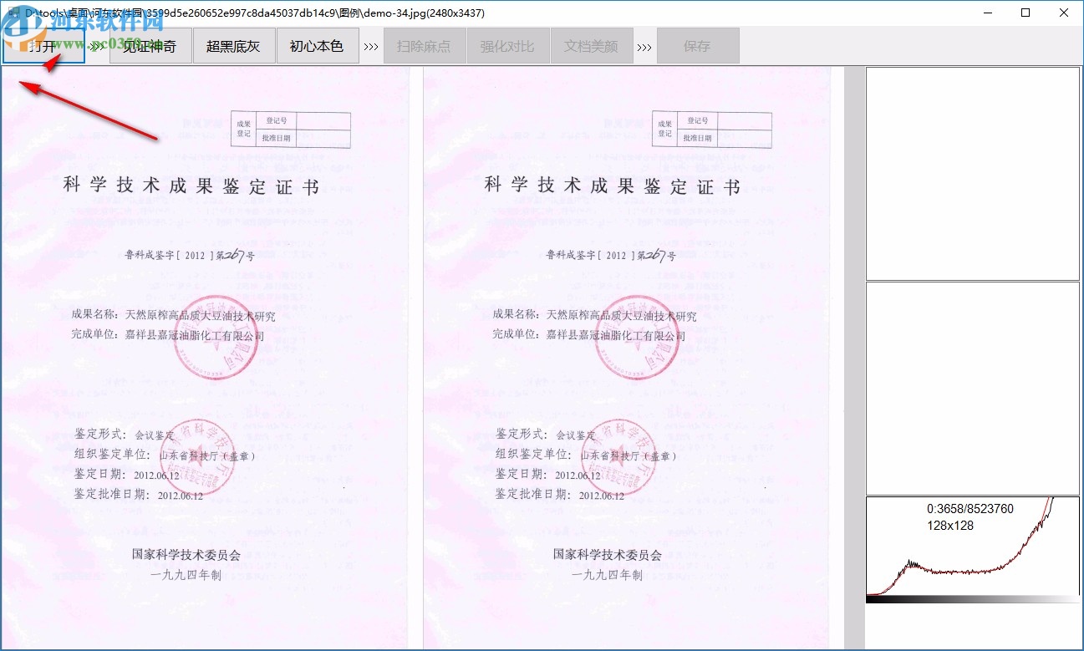Image resolution: width=1084 pixels, height=651 pixels.
Task: Click the red stamp on the left document
Action: click(x=216, y=338)
